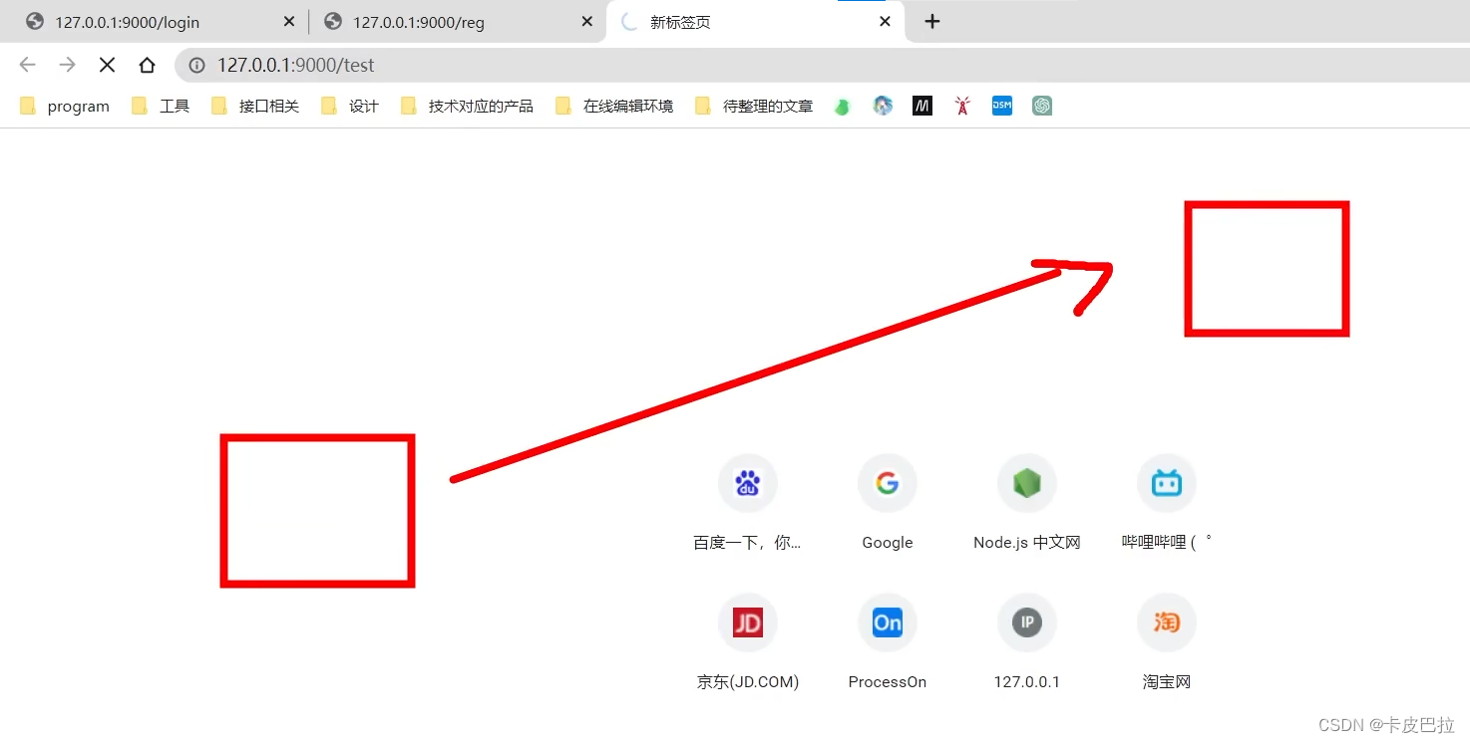Open the 设计 bookmarks folder
Viewport: 1470px width, 743px height.
350,106
